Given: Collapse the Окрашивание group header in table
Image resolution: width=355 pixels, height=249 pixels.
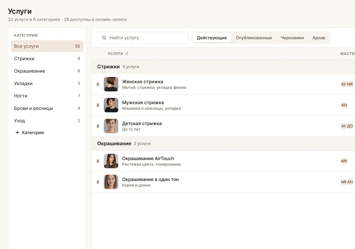Looking at the screenshot, I should coord(223,143).
